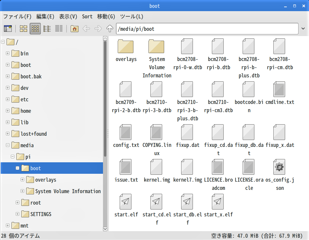This screenshot has height=240, width=309.
Task: Maximize the boot window
Action: tap(294, 6)
